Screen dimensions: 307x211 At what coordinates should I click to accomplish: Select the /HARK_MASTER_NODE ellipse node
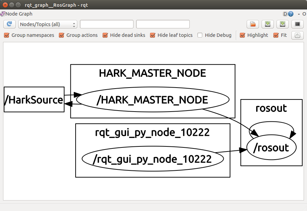click(153, 100)
